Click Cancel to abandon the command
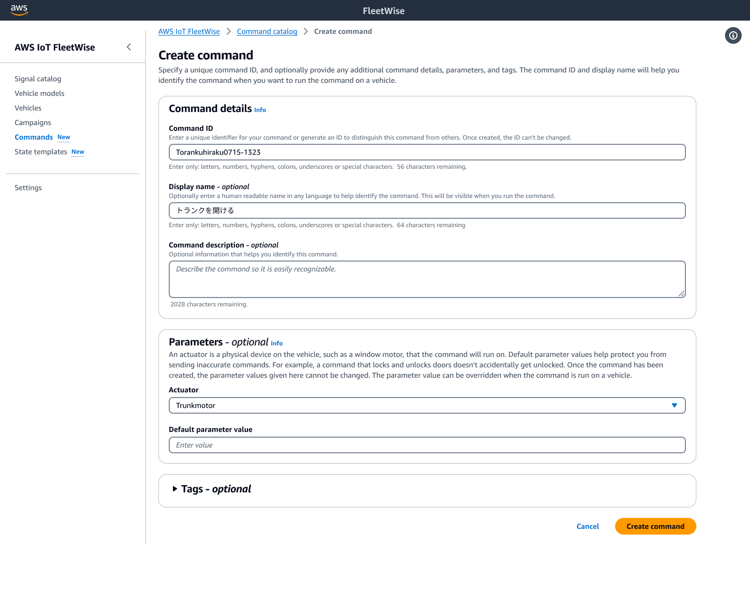 [x=587, y=526]
